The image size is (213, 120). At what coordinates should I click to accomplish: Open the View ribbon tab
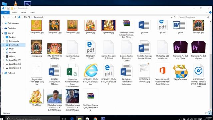(x=32, y=13)
